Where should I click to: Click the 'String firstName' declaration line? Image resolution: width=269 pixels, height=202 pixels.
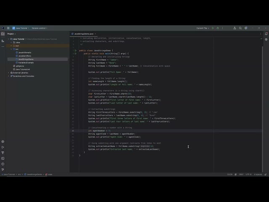click(103, 60)
